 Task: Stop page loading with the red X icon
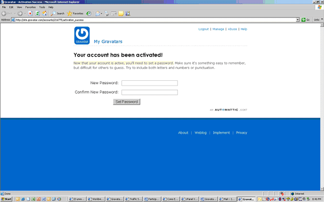[30, 13]
